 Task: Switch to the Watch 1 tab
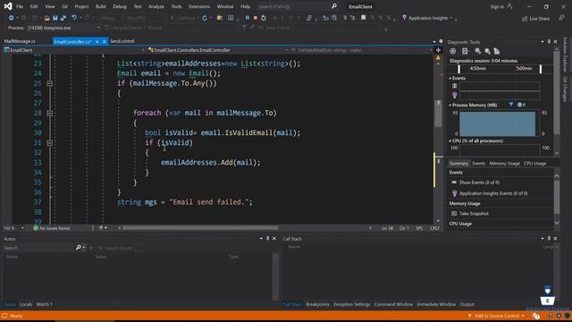pyautogui.click(x=44, y=304)
